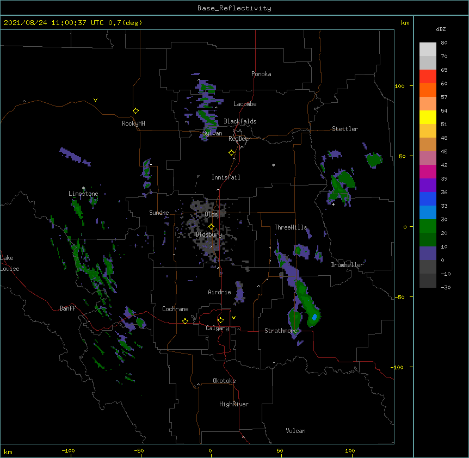Select the slate purple 0-10 dBZ swatch
The width and height of the screenshot is (469, 458).
[428, 253]
